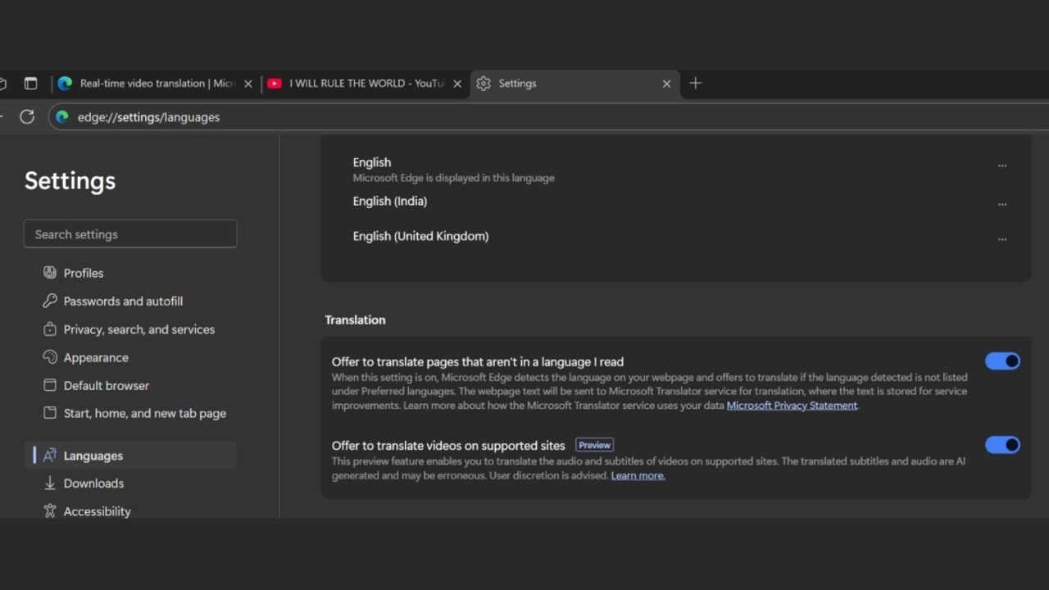This screenshot has width=1049, height=590.
Task: Close the Settings tab
Action: [x=666, y=84]
